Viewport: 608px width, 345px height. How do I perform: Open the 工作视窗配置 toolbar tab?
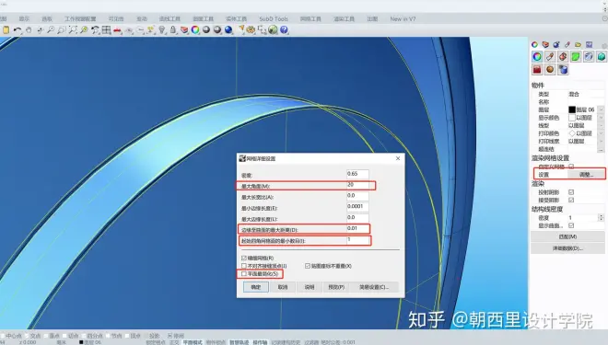(x=80, y=19)
